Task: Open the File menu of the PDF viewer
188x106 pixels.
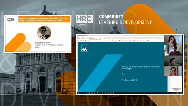Action: (78, 37)
